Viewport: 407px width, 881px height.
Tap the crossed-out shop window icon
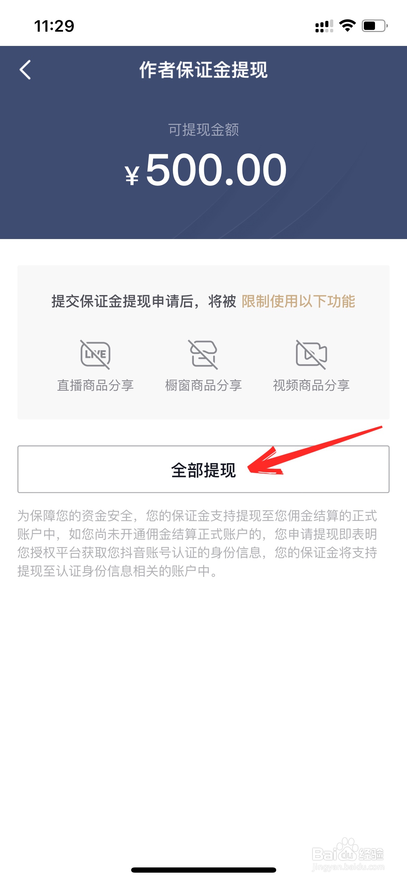point(203,354)
